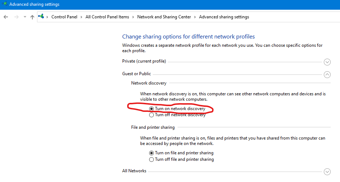Open Control Panel breadcrumb
This screenshot has width=340, height=182.
pos(64,17)
